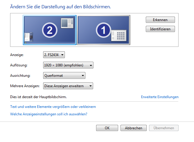Click the Übernehmen button
The image size is (194, 142).
point(164,128)
